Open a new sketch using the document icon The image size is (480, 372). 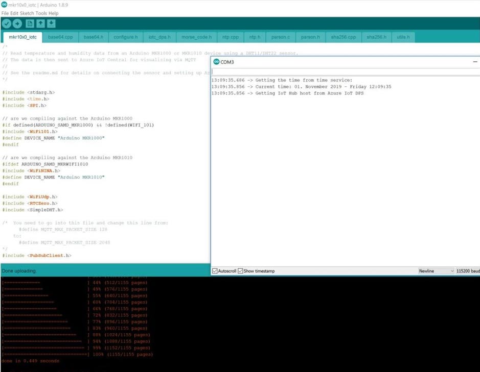point(29,23)
